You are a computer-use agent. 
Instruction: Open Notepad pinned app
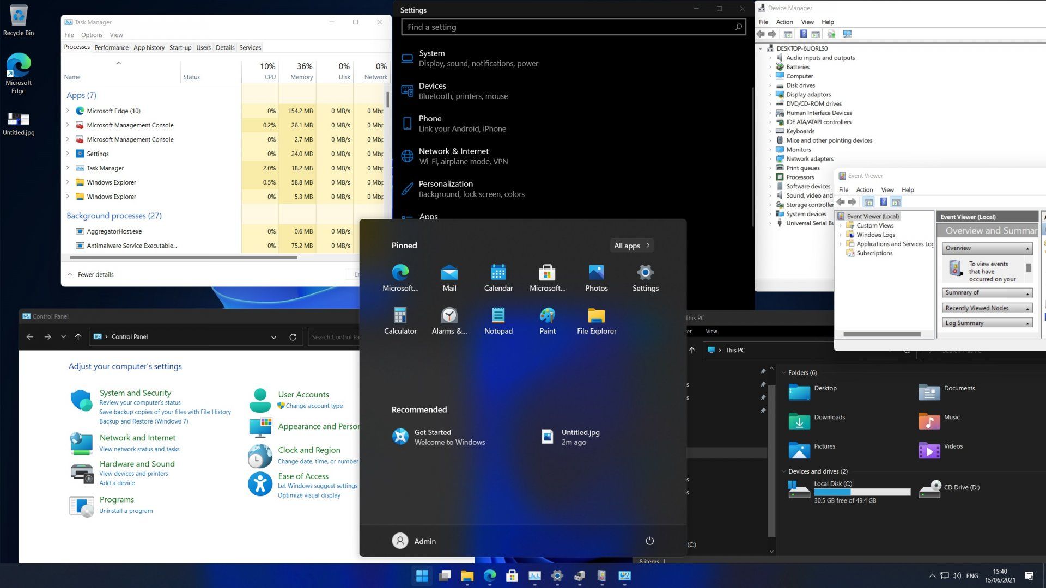(x=498, y=320)
